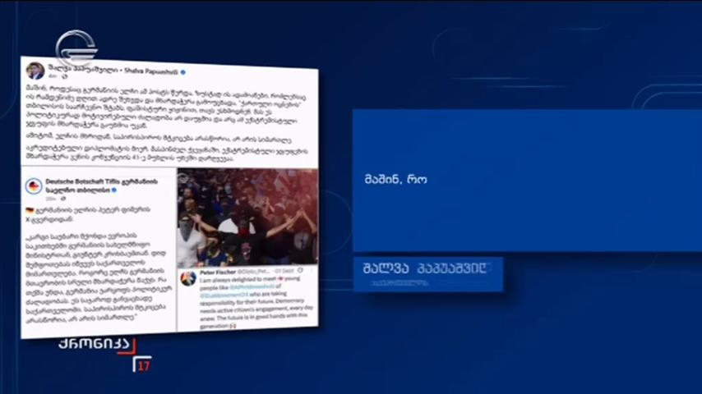Viewport: 702px width, 394px height.
Task: Open the Deutsche Botschaft Tiflis flag avatar
Action: 34,186
